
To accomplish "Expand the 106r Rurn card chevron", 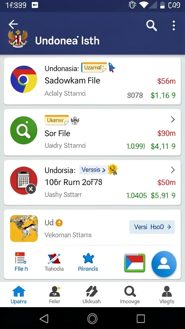I will (x=172, y=170).
